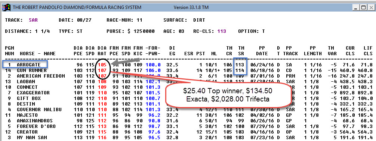This screenshot has height=141, width=376.
Task: Click ANAXIMANDROS DIA SPD value 125
Action: click(90, 121)
